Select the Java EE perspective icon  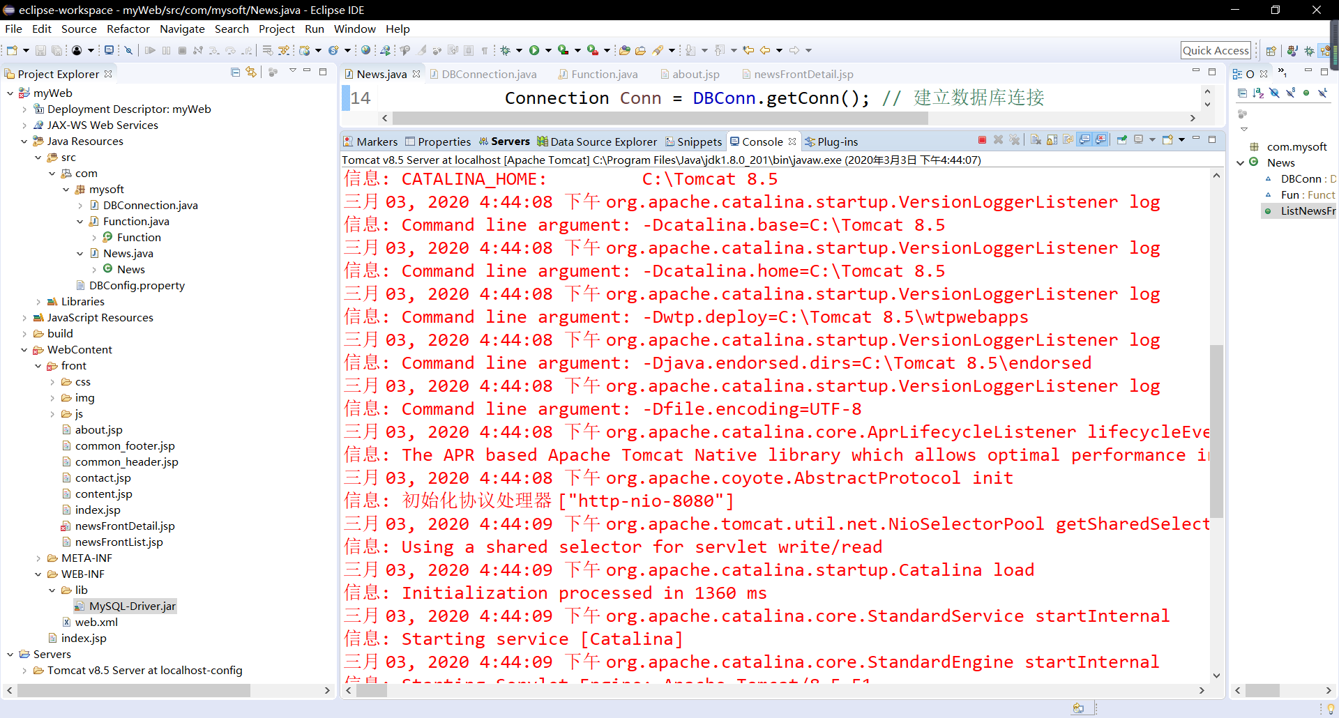click(1325, 50)
